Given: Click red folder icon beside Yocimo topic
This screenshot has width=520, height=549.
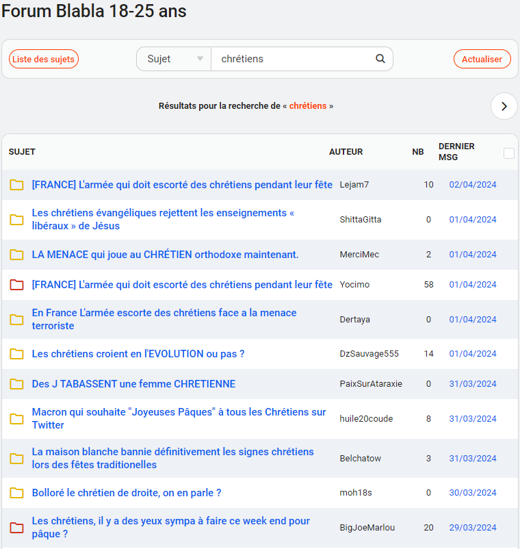Looking at the screenshot, I should coord(16,285).
